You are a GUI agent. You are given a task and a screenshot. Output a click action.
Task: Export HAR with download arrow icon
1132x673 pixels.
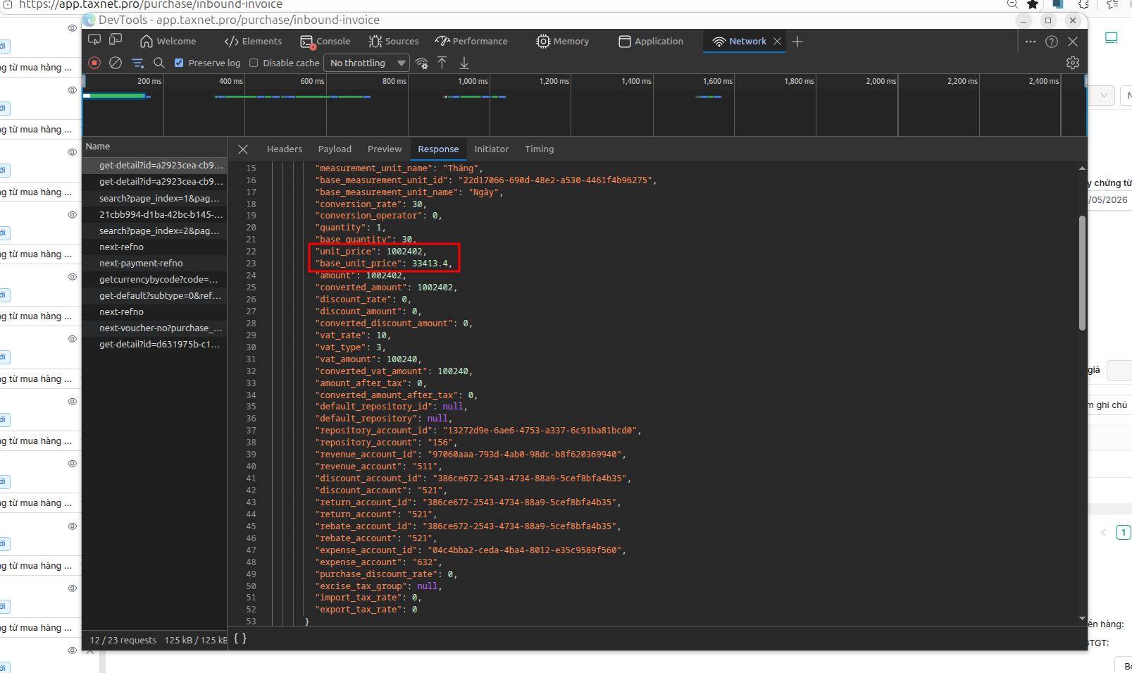pyautogui.click(x=464, y=63)
